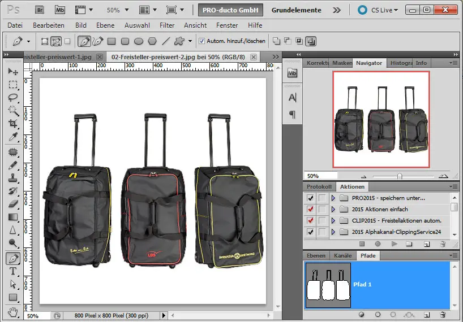Open the Paragraph panel icon
The height and width of the screenshot is (322, 463).
[292, 114]
